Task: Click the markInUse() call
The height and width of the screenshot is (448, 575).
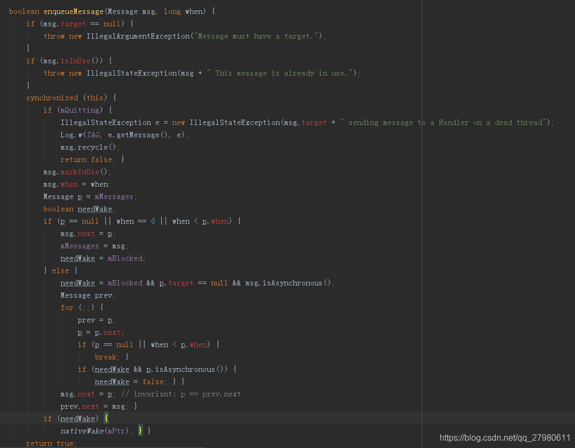Action: click(84, 172)
